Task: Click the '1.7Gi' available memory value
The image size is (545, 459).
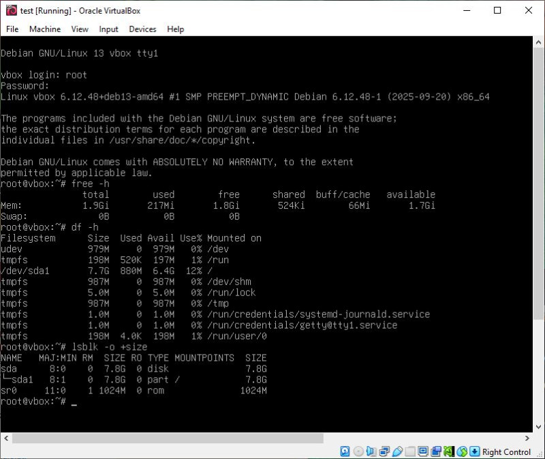Action: (422, 205)
